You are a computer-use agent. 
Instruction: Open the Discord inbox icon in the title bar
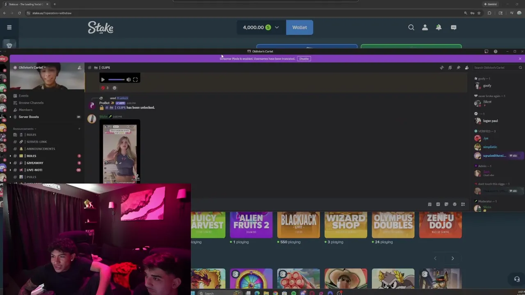point(486,51)
